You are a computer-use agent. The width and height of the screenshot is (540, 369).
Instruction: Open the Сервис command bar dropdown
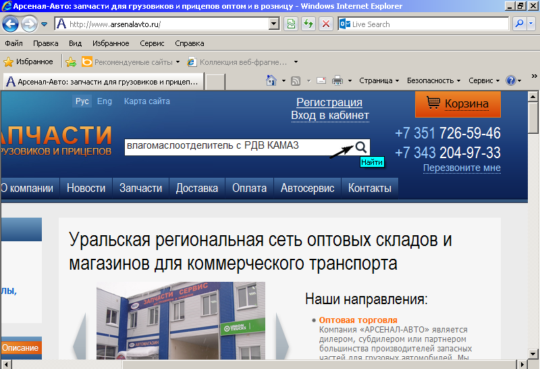(x=484, y=80)
